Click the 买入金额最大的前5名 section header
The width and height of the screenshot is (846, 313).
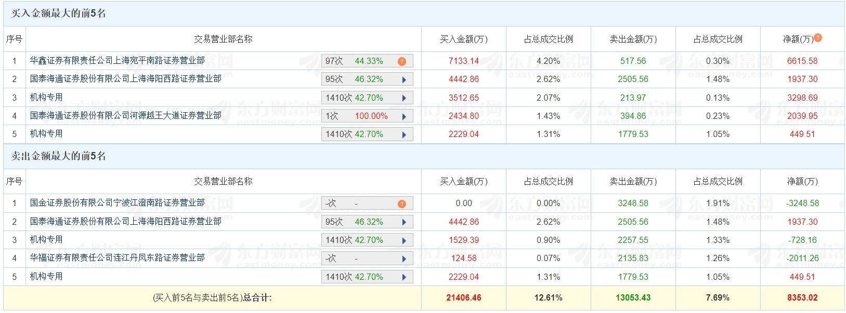[59, 13]
